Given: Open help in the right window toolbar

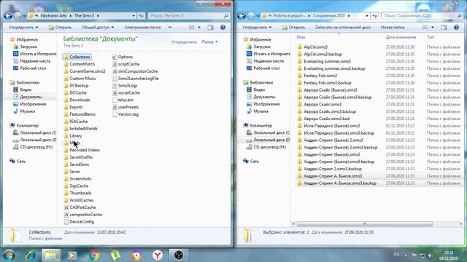Looking at the screenshot, I should point(456,28).
